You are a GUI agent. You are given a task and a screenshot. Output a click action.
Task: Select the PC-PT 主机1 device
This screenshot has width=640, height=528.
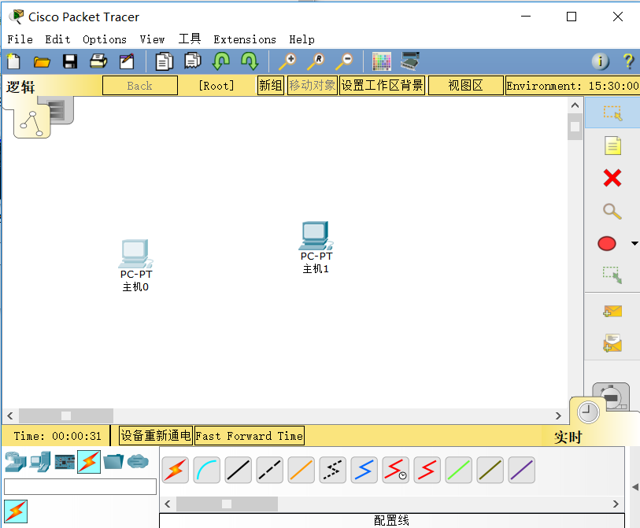(316, 247)
